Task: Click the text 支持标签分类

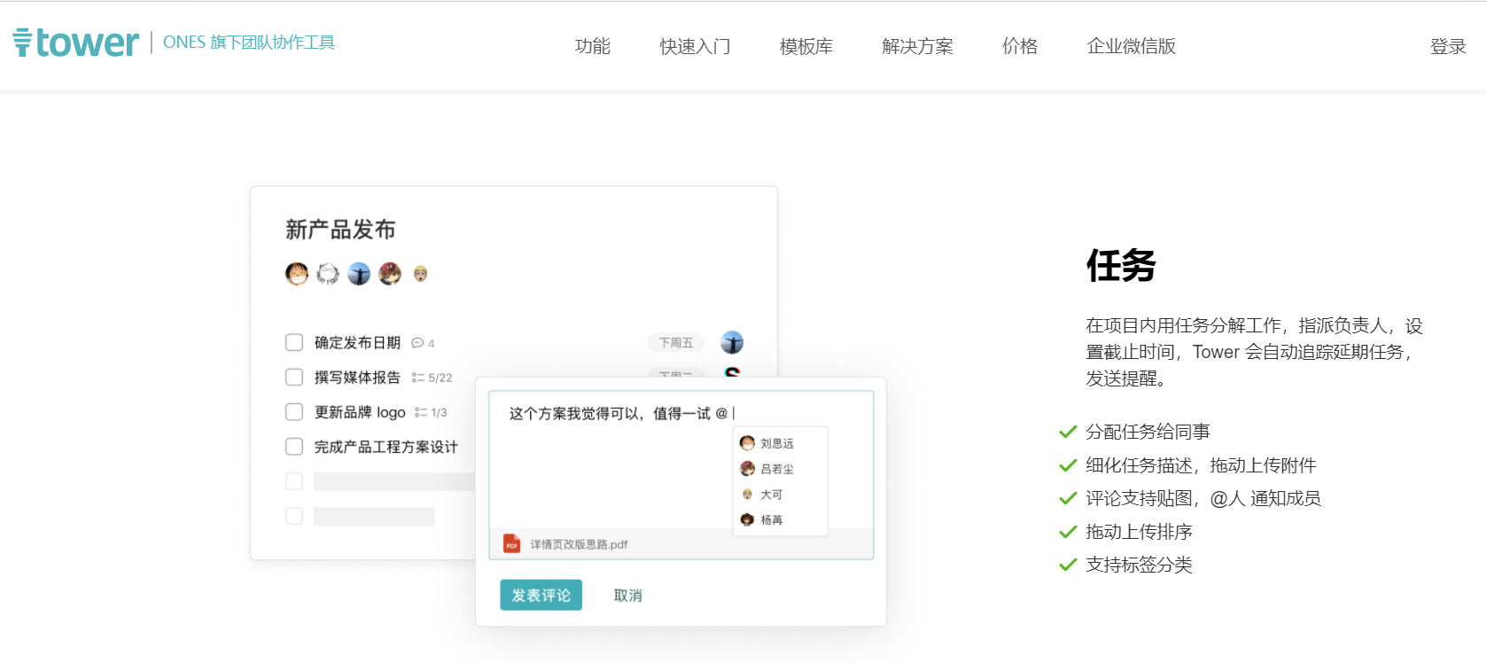Action: 1140,565
